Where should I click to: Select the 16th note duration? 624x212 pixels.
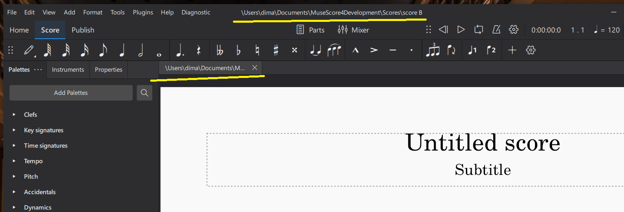click(84, 50)
